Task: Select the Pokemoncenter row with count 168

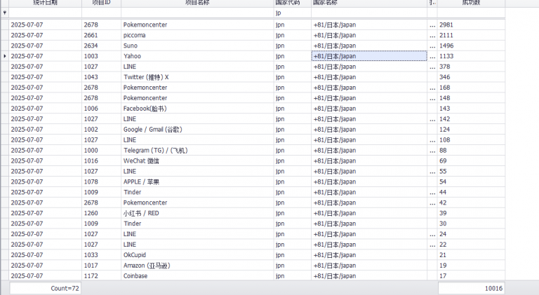Action: coord(253,88)
